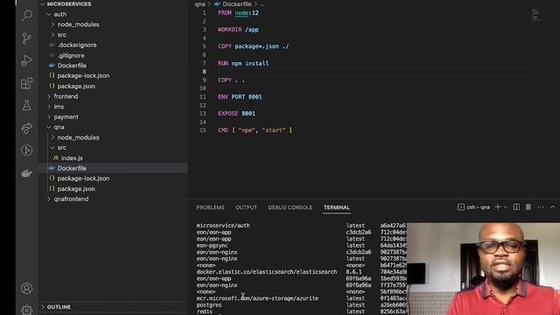Click the qna breadcrumb segment
Viewport: 560px width, 315px height.
[x=199, y=4]
